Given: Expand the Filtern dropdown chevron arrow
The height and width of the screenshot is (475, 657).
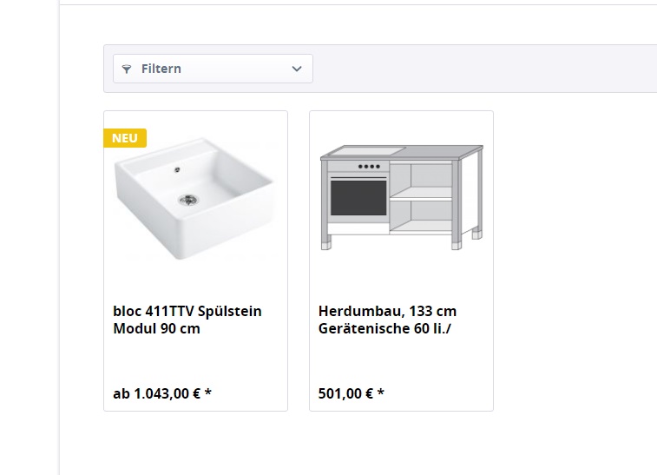Looking at the screenshot, I should [x=297, y=69].
